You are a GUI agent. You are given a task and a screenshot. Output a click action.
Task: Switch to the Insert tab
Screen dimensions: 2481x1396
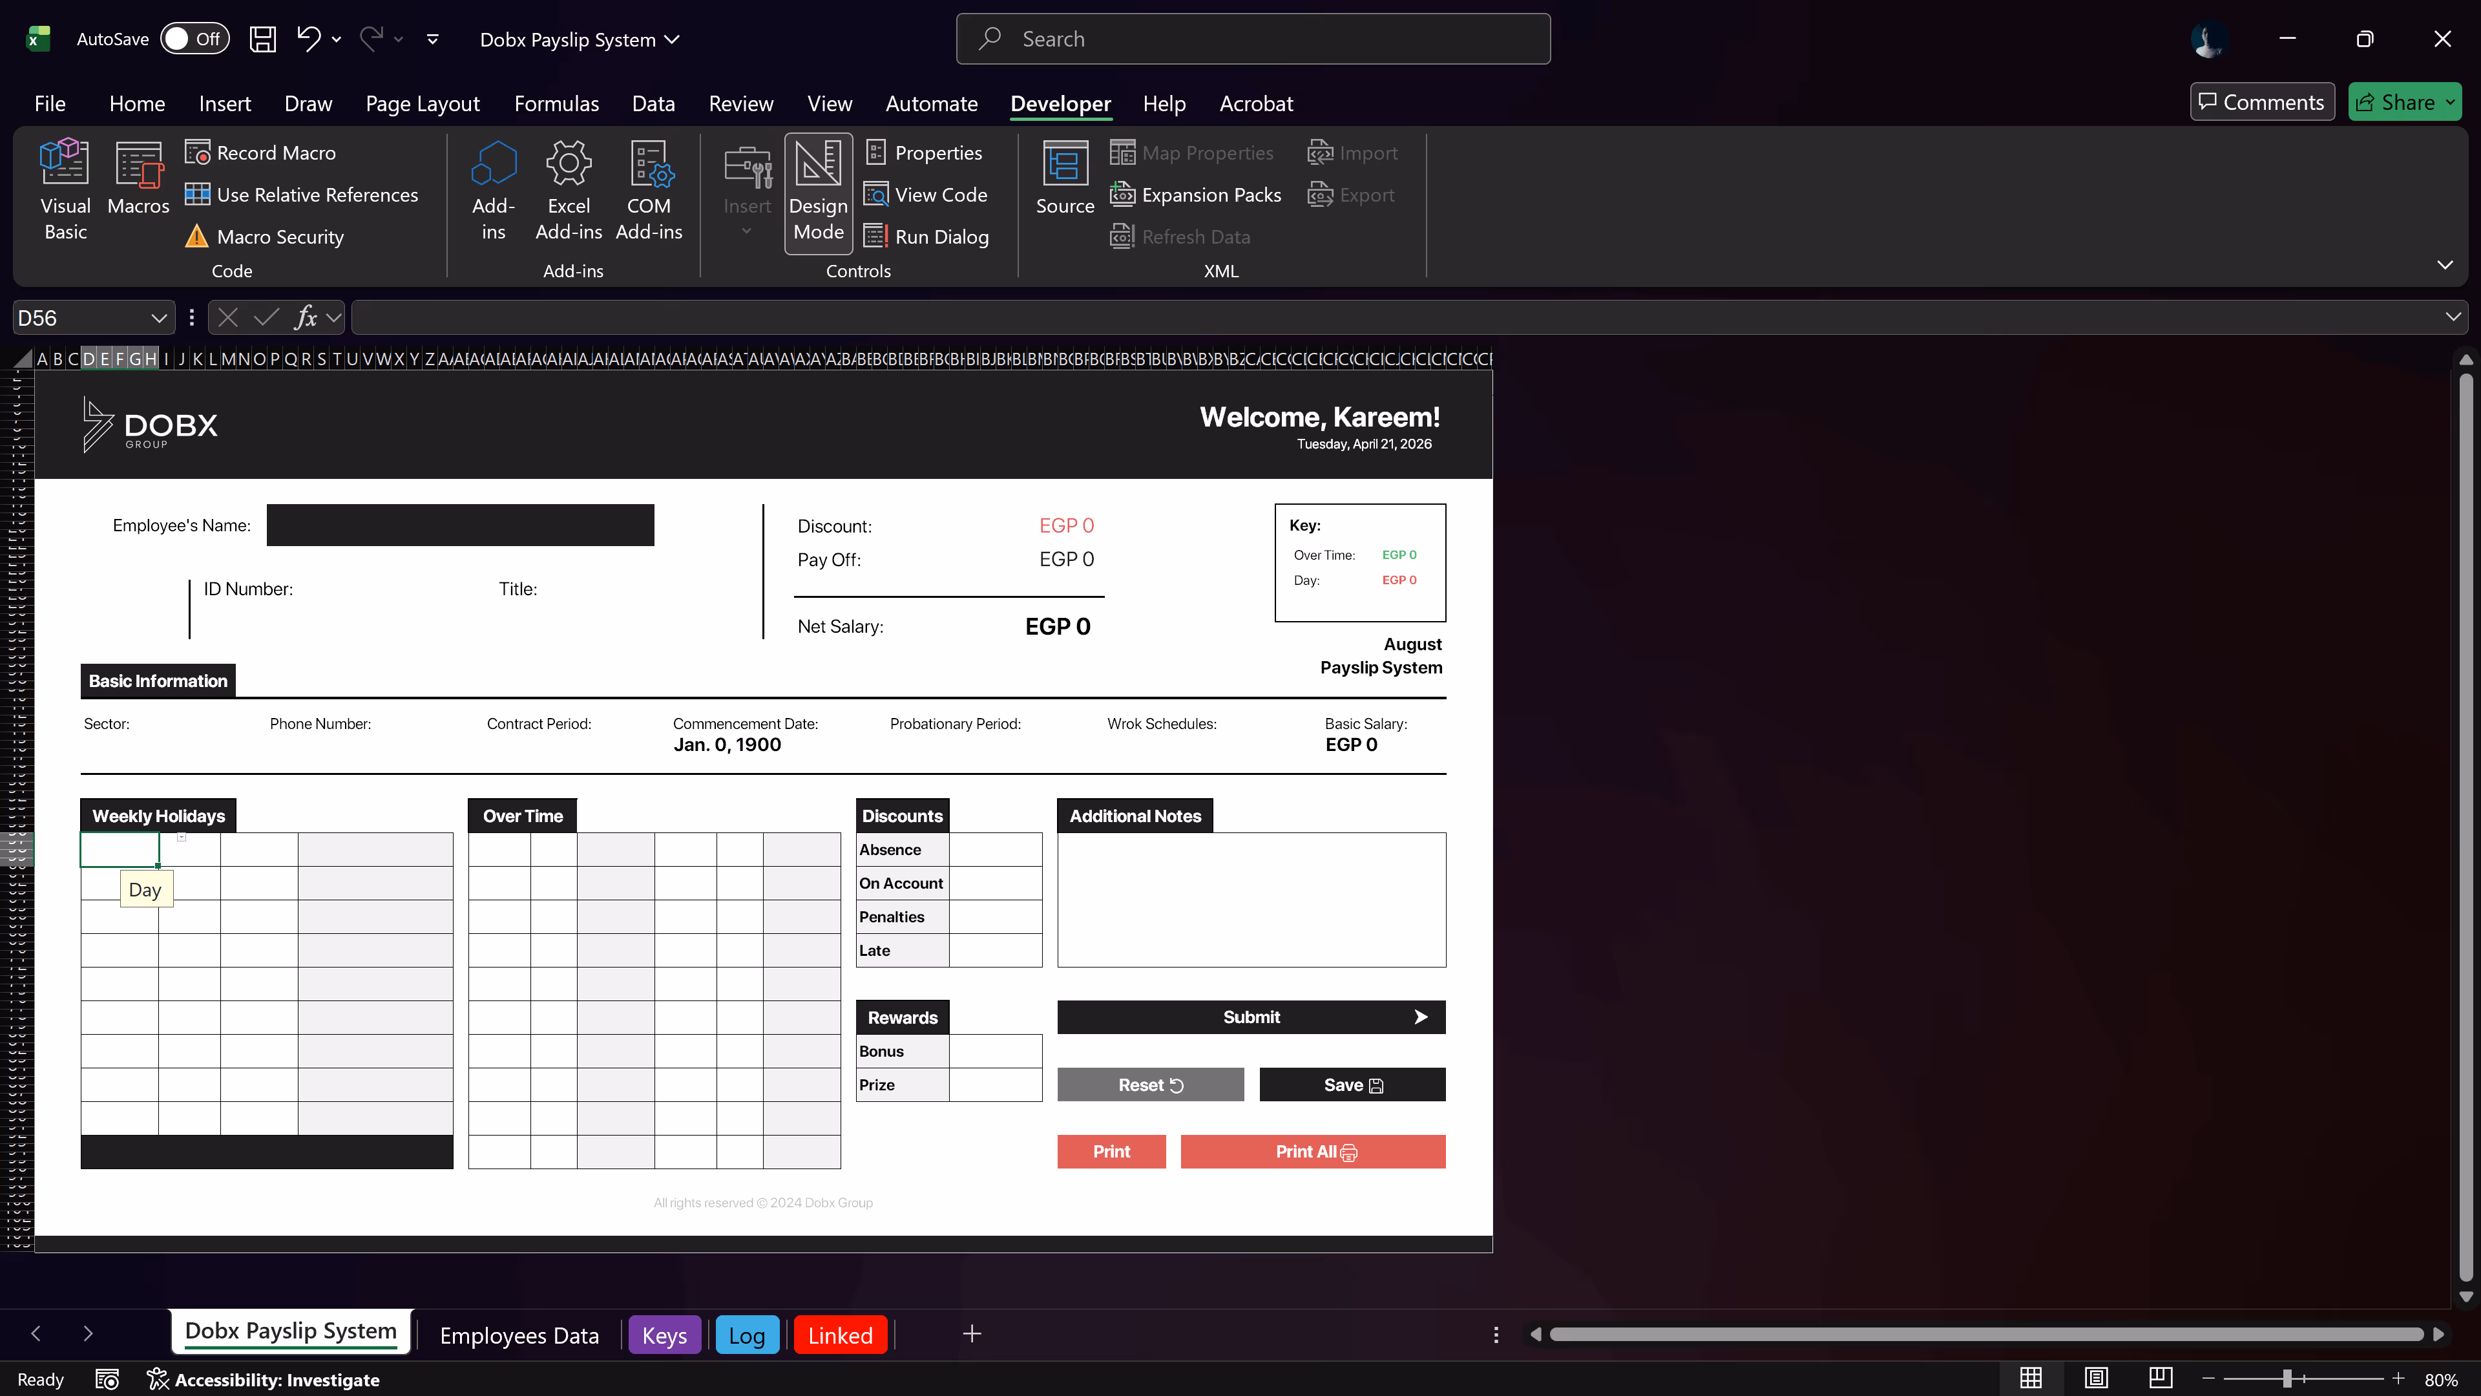(x=224, y=103)
